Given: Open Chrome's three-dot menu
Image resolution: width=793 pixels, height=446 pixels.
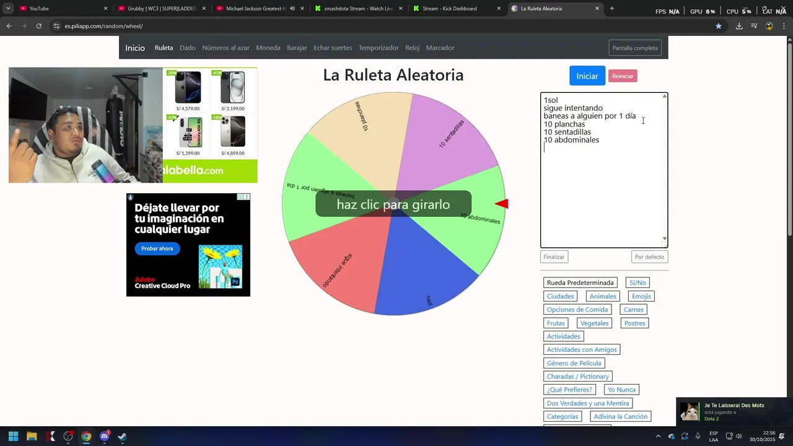Looking at the screenshot, I should [x=784, y=26].
